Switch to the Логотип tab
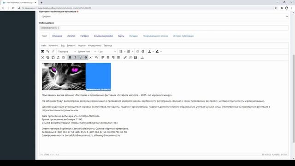The width and height of the screenshot is (295, 166). 71,36
